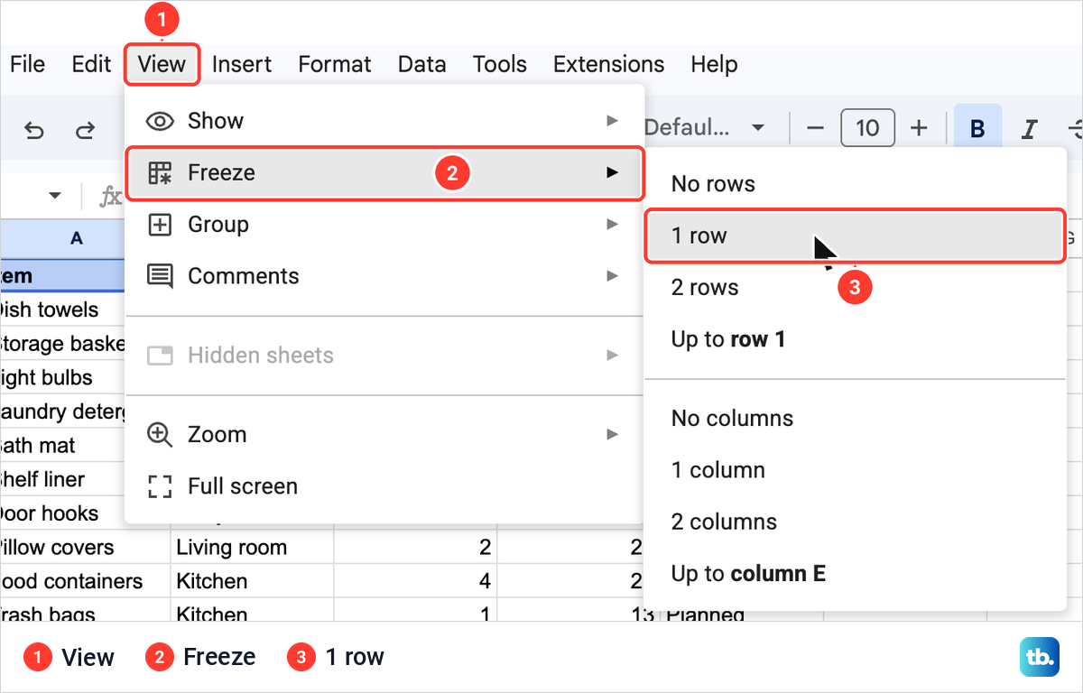
Task: Click the Bath mat cell
Action: (62, 446)
